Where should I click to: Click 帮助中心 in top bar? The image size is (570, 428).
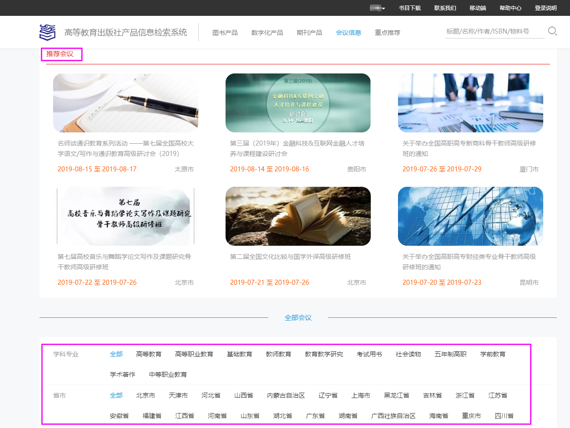click(511, 8)
